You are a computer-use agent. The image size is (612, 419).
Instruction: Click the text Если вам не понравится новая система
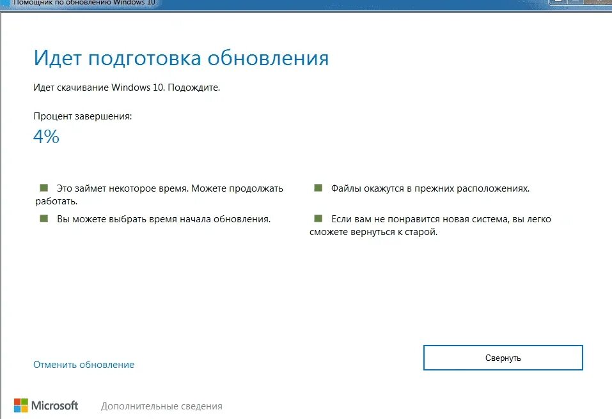420,219
